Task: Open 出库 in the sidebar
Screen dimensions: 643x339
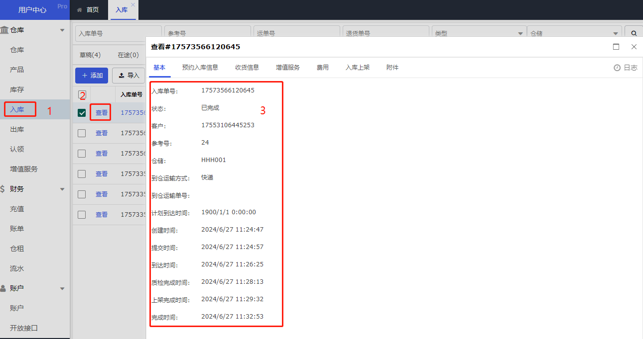Action: pyautogui.click(x=17, y=129)
